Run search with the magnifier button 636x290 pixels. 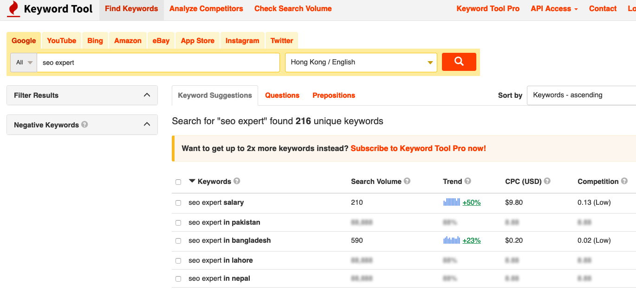[x=459, y=62]
